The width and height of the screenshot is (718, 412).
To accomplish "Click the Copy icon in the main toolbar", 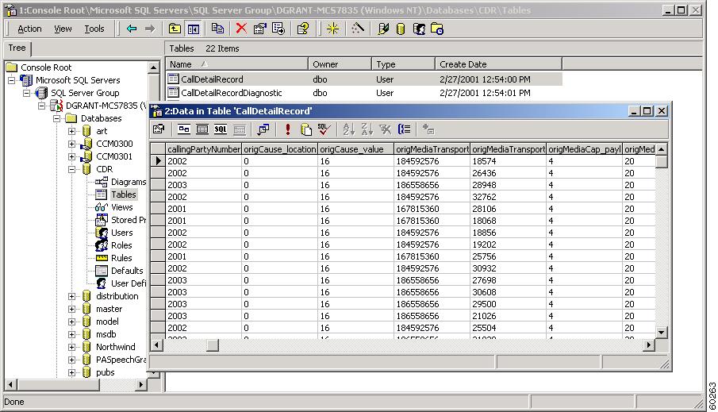I will point(217,29).
